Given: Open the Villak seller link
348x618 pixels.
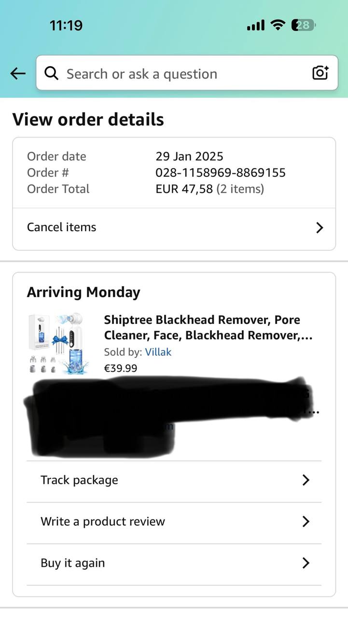Looking at the screenshot, I should point(158,352).
